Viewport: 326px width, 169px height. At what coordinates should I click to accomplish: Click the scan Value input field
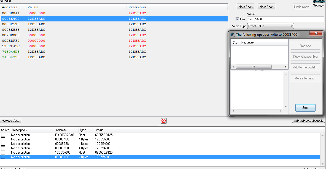tap(285, 19)
